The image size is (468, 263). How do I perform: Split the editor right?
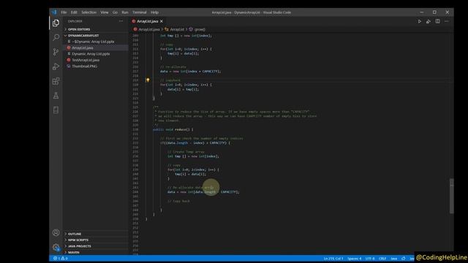pos(437,21)
